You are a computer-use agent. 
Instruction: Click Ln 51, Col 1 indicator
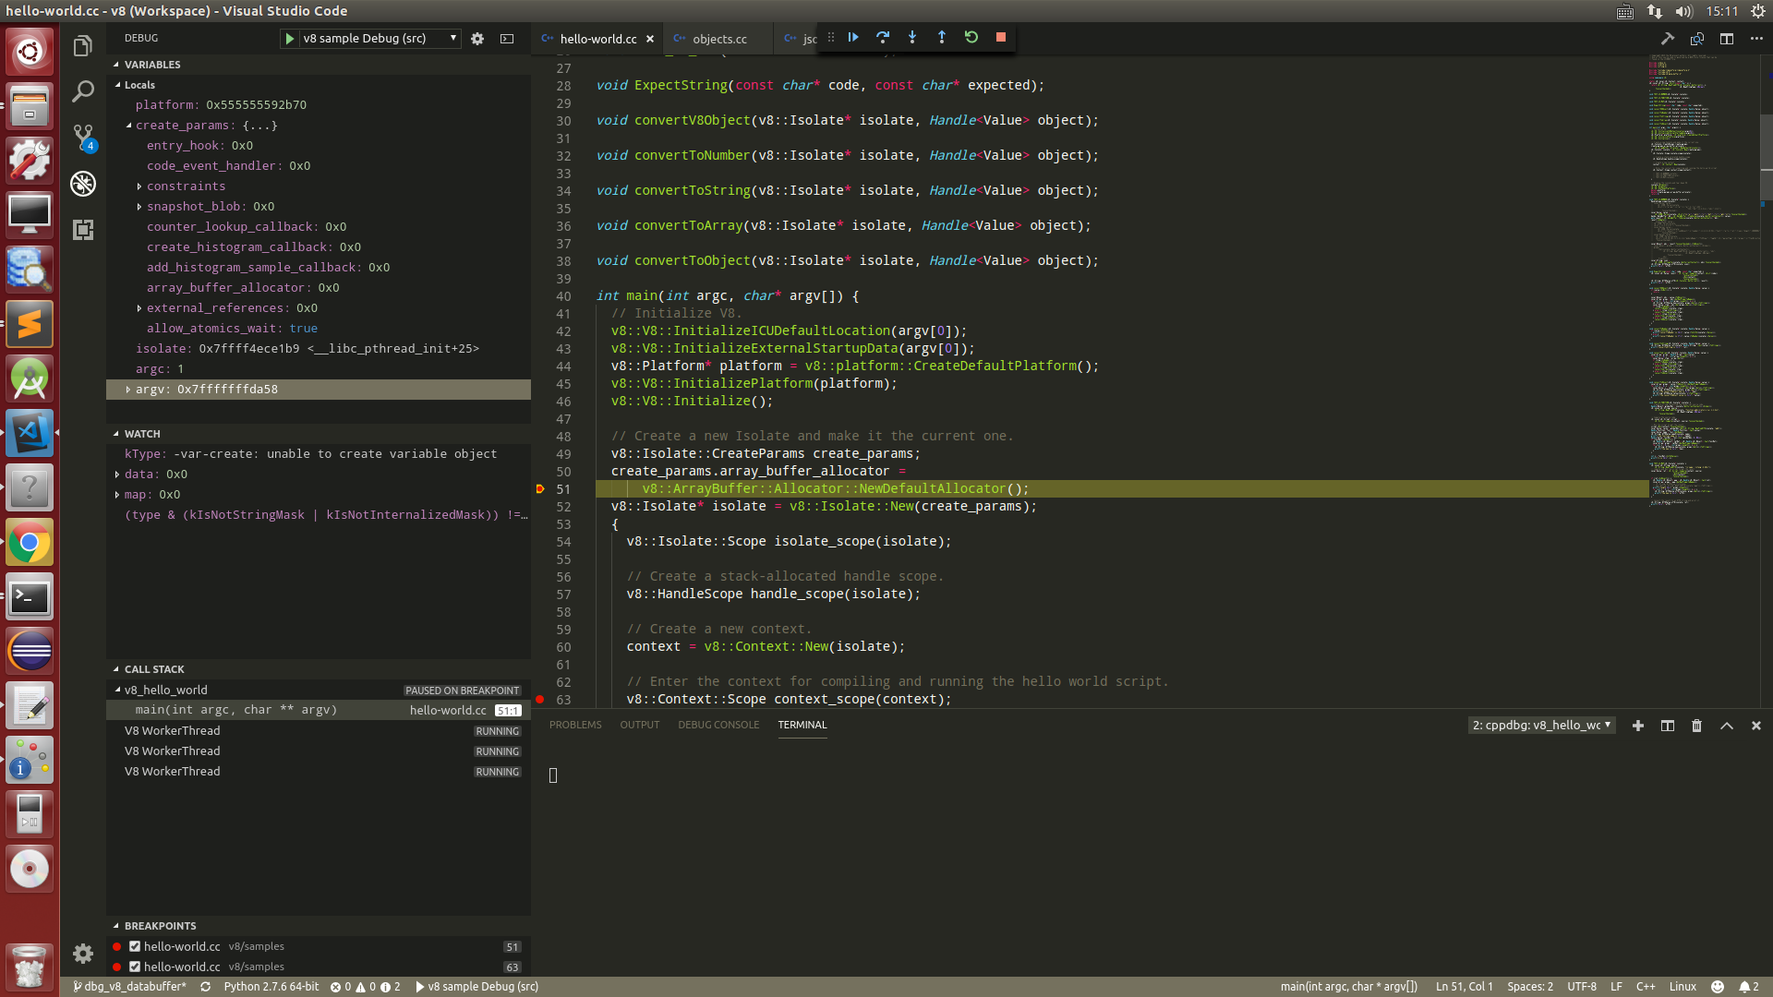pos(1464,987)
